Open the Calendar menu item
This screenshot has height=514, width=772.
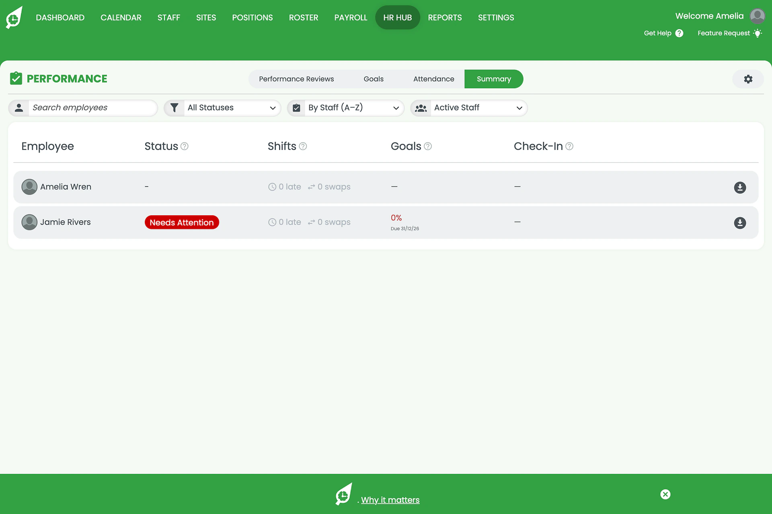(121, 18)
